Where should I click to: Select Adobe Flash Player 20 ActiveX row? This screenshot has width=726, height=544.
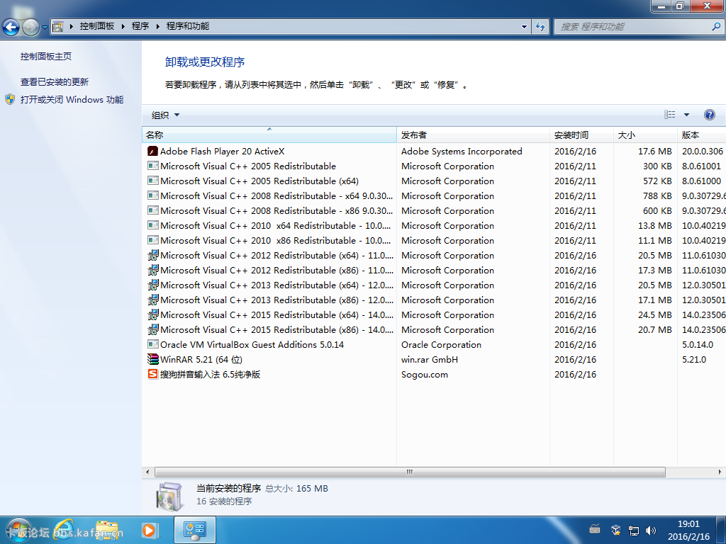(x=434, y=152)
